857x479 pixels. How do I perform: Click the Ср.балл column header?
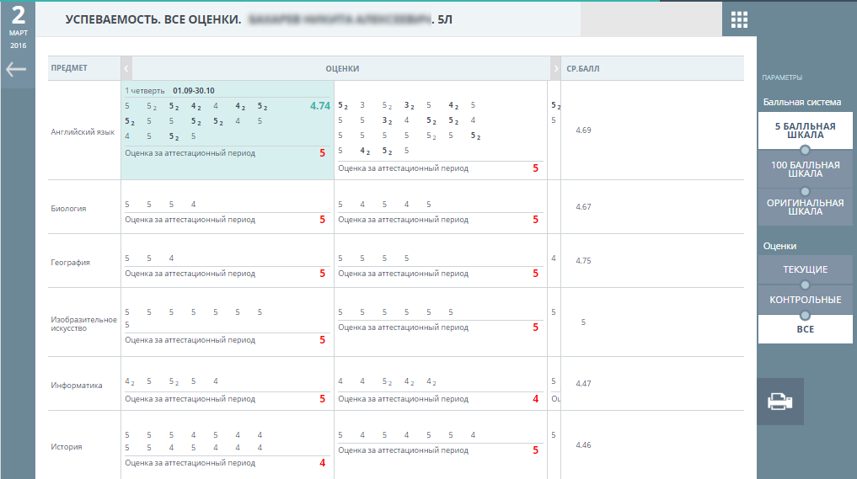pyautogui.click(x=583, y=69)
